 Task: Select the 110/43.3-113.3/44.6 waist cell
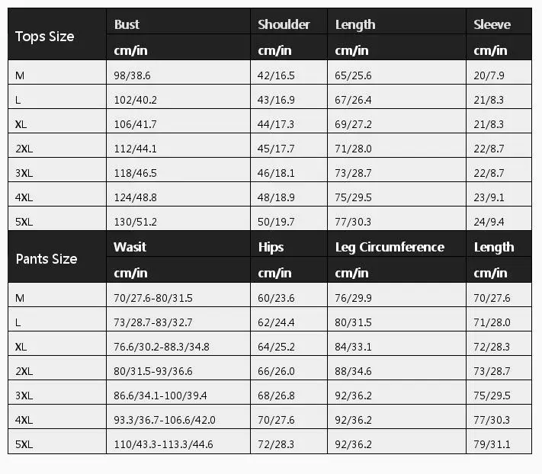[x=163, y=444]
